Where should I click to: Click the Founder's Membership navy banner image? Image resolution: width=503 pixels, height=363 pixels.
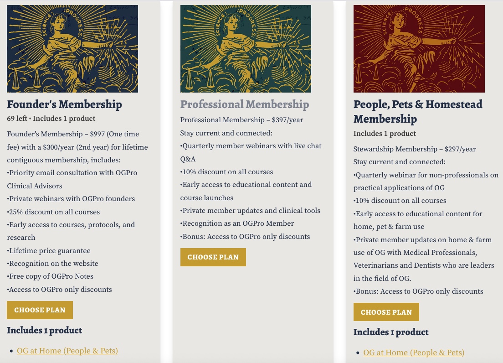(72, 49)
